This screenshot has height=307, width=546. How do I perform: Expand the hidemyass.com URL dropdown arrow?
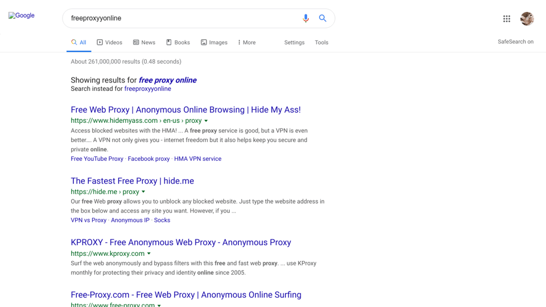click(206, 121)
